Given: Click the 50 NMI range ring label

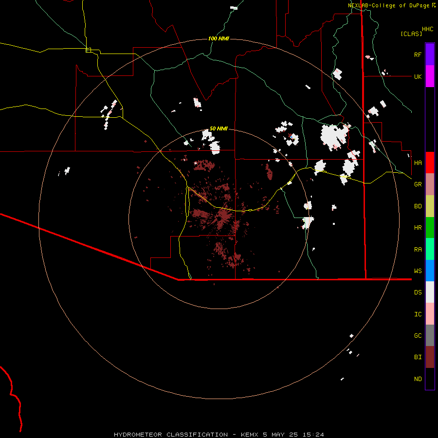Looking at the screenshot, I should [x=219, y=128].
